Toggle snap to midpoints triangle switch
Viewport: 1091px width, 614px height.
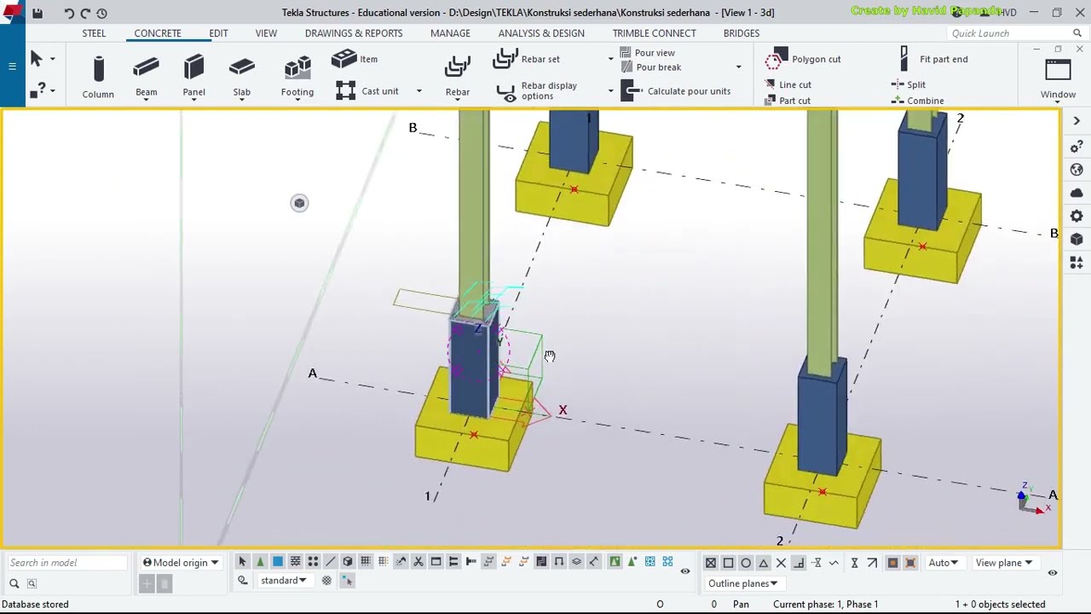(764, 563)
